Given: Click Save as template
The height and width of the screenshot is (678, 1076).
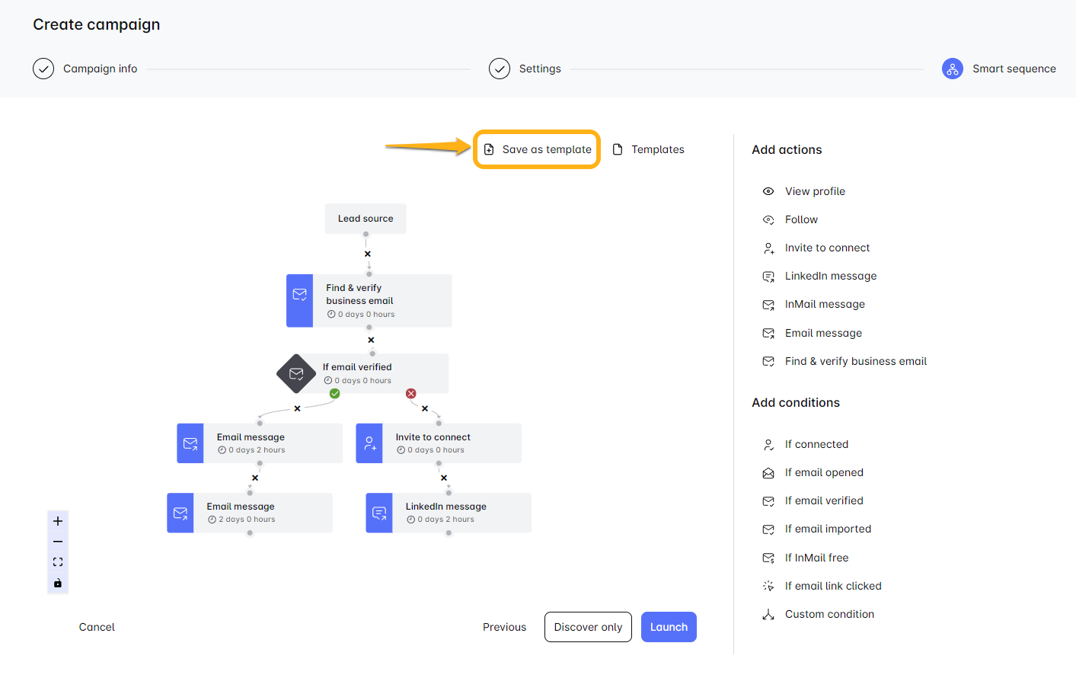Looking at the screenshot, I should click(538, 149).
